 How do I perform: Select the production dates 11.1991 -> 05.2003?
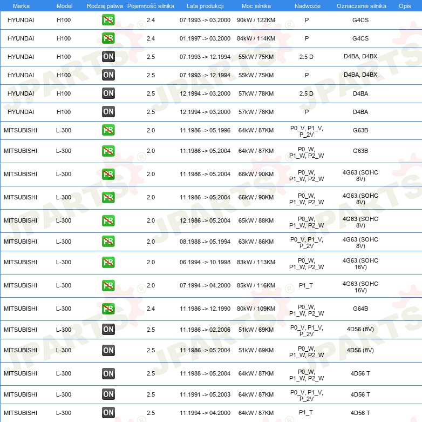205,394
